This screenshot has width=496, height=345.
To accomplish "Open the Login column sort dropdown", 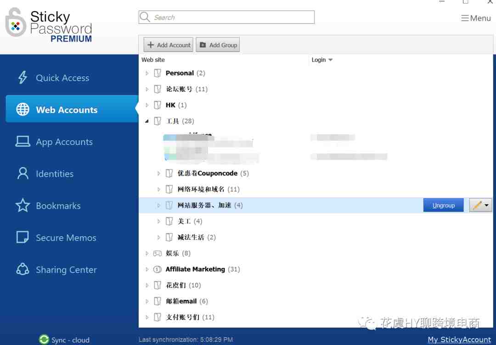I will pyautogui.click(x=330, y=60).
